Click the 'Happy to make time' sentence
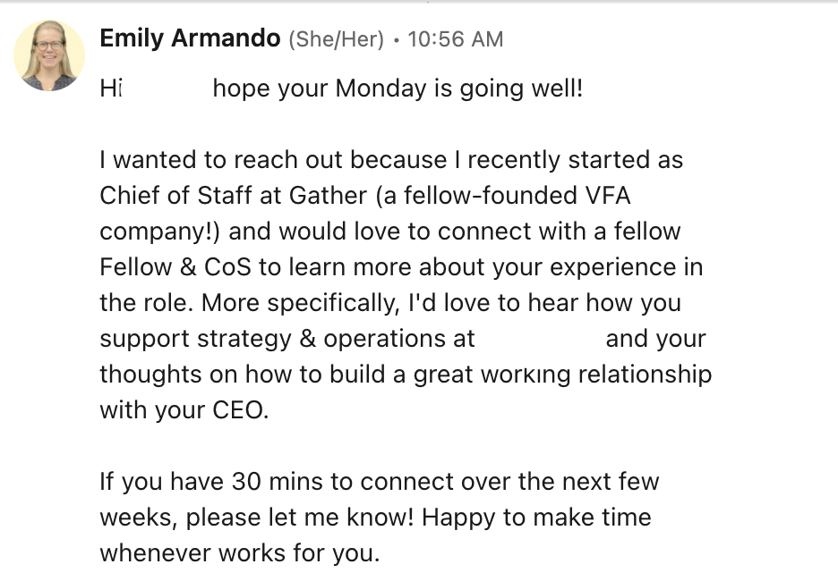The height and width of the screenshot is (581, 838). (536, 518)
